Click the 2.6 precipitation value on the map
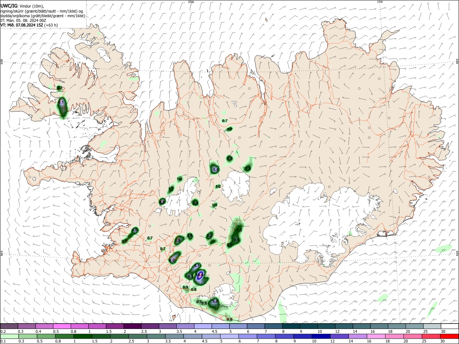The image size is (459, 344). coord(190,235)
